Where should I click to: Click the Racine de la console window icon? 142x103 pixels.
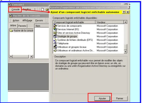(x=11, y=16)
